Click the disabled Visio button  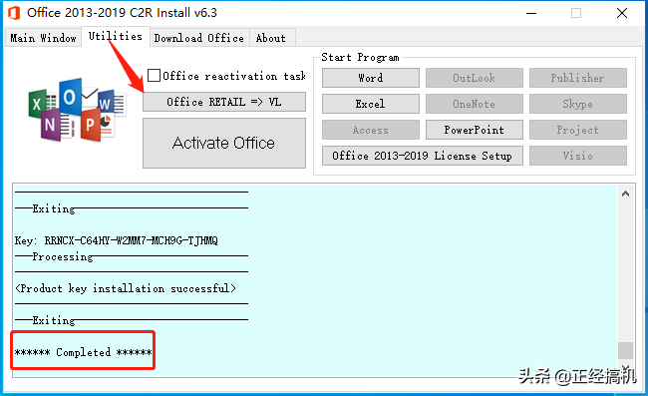click(x=578, y=156)
